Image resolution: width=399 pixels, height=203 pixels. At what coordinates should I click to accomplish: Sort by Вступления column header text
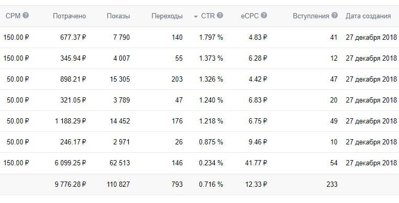(311, 16)
